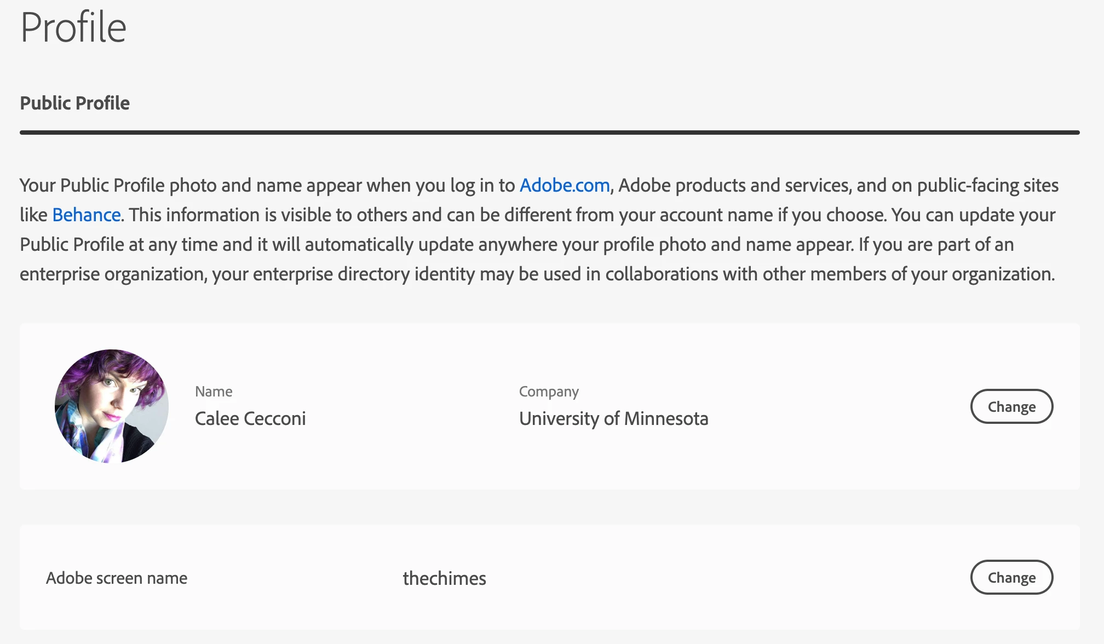This screenshot has width=1104, height=644.
Task: Click phrase 'You can update your'
Action: coord(974,215)
